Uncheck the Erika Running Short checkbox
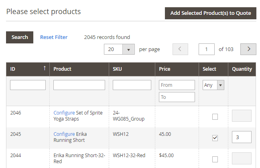The width and height of the screenshot is (260, 168). pyautogui.click(x=215, y=138)
